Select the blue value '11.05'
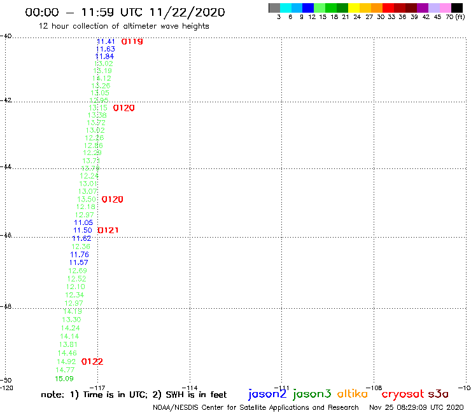This screenshot has width=471, height=413. coord(83,222)
